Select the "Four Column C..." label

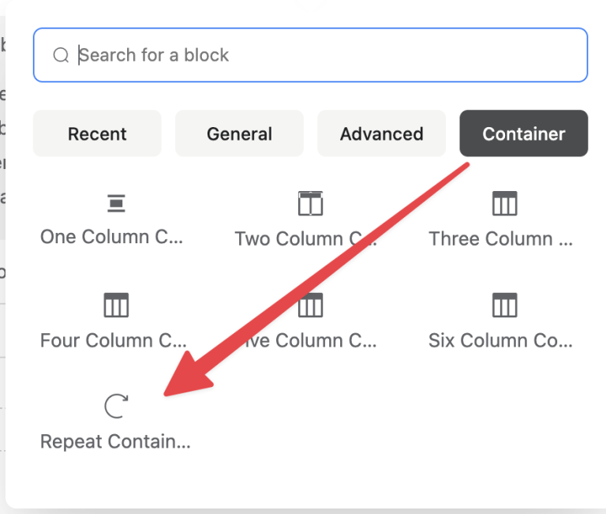pos(114,341)
